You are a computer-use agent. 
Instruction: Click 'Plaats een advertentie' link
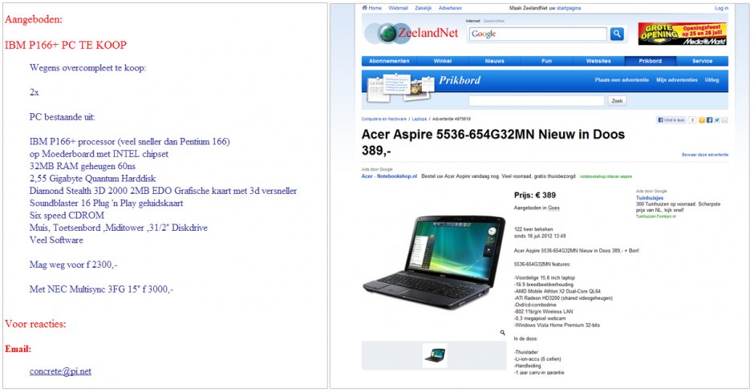coord(622,80)
